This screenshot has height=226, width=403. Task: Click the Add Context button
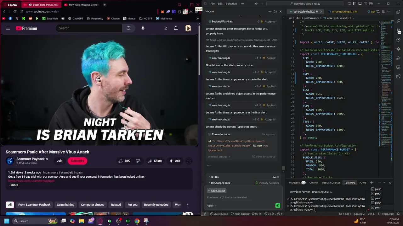(217, 191)
